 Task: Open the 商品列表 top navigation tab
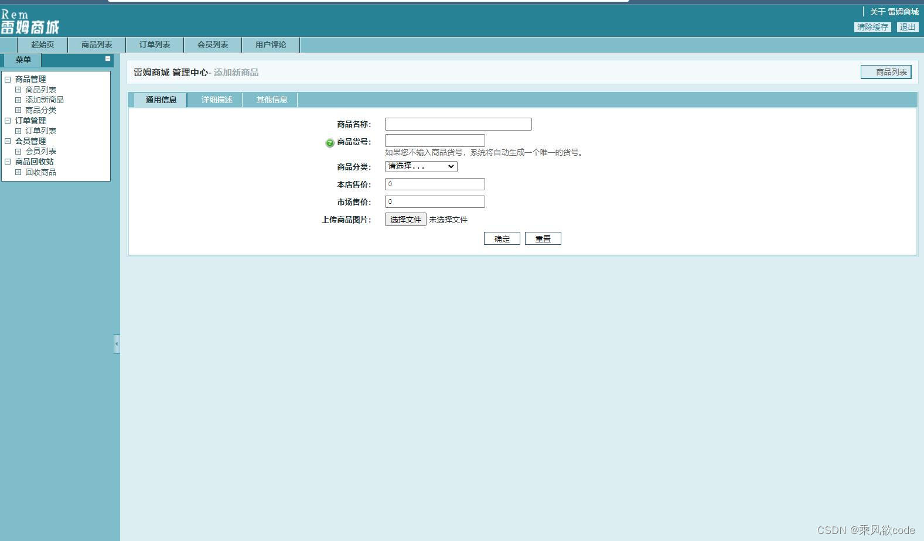point(97,45)
